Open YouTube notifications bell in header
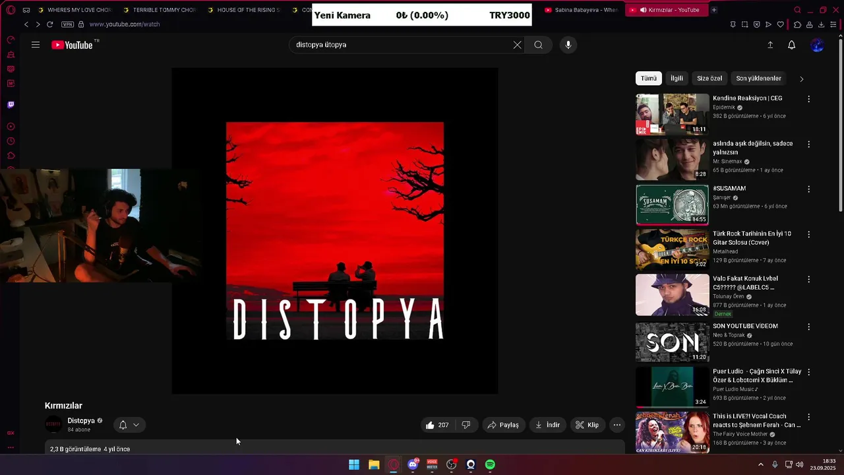The height and width of the screenshot is (475, 844). [x=791, y=45]
